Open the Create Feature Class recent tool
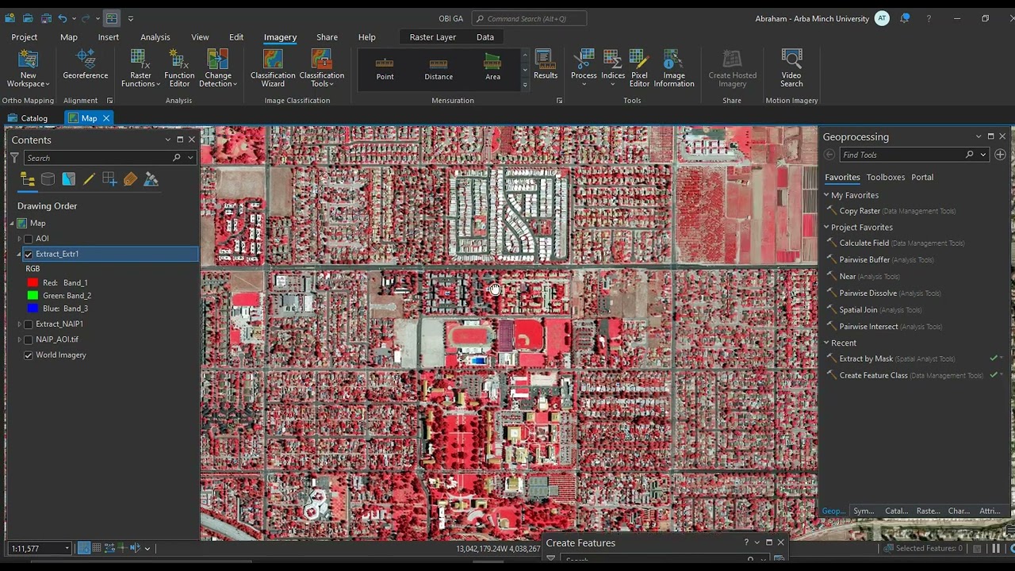 coord(873,376)
